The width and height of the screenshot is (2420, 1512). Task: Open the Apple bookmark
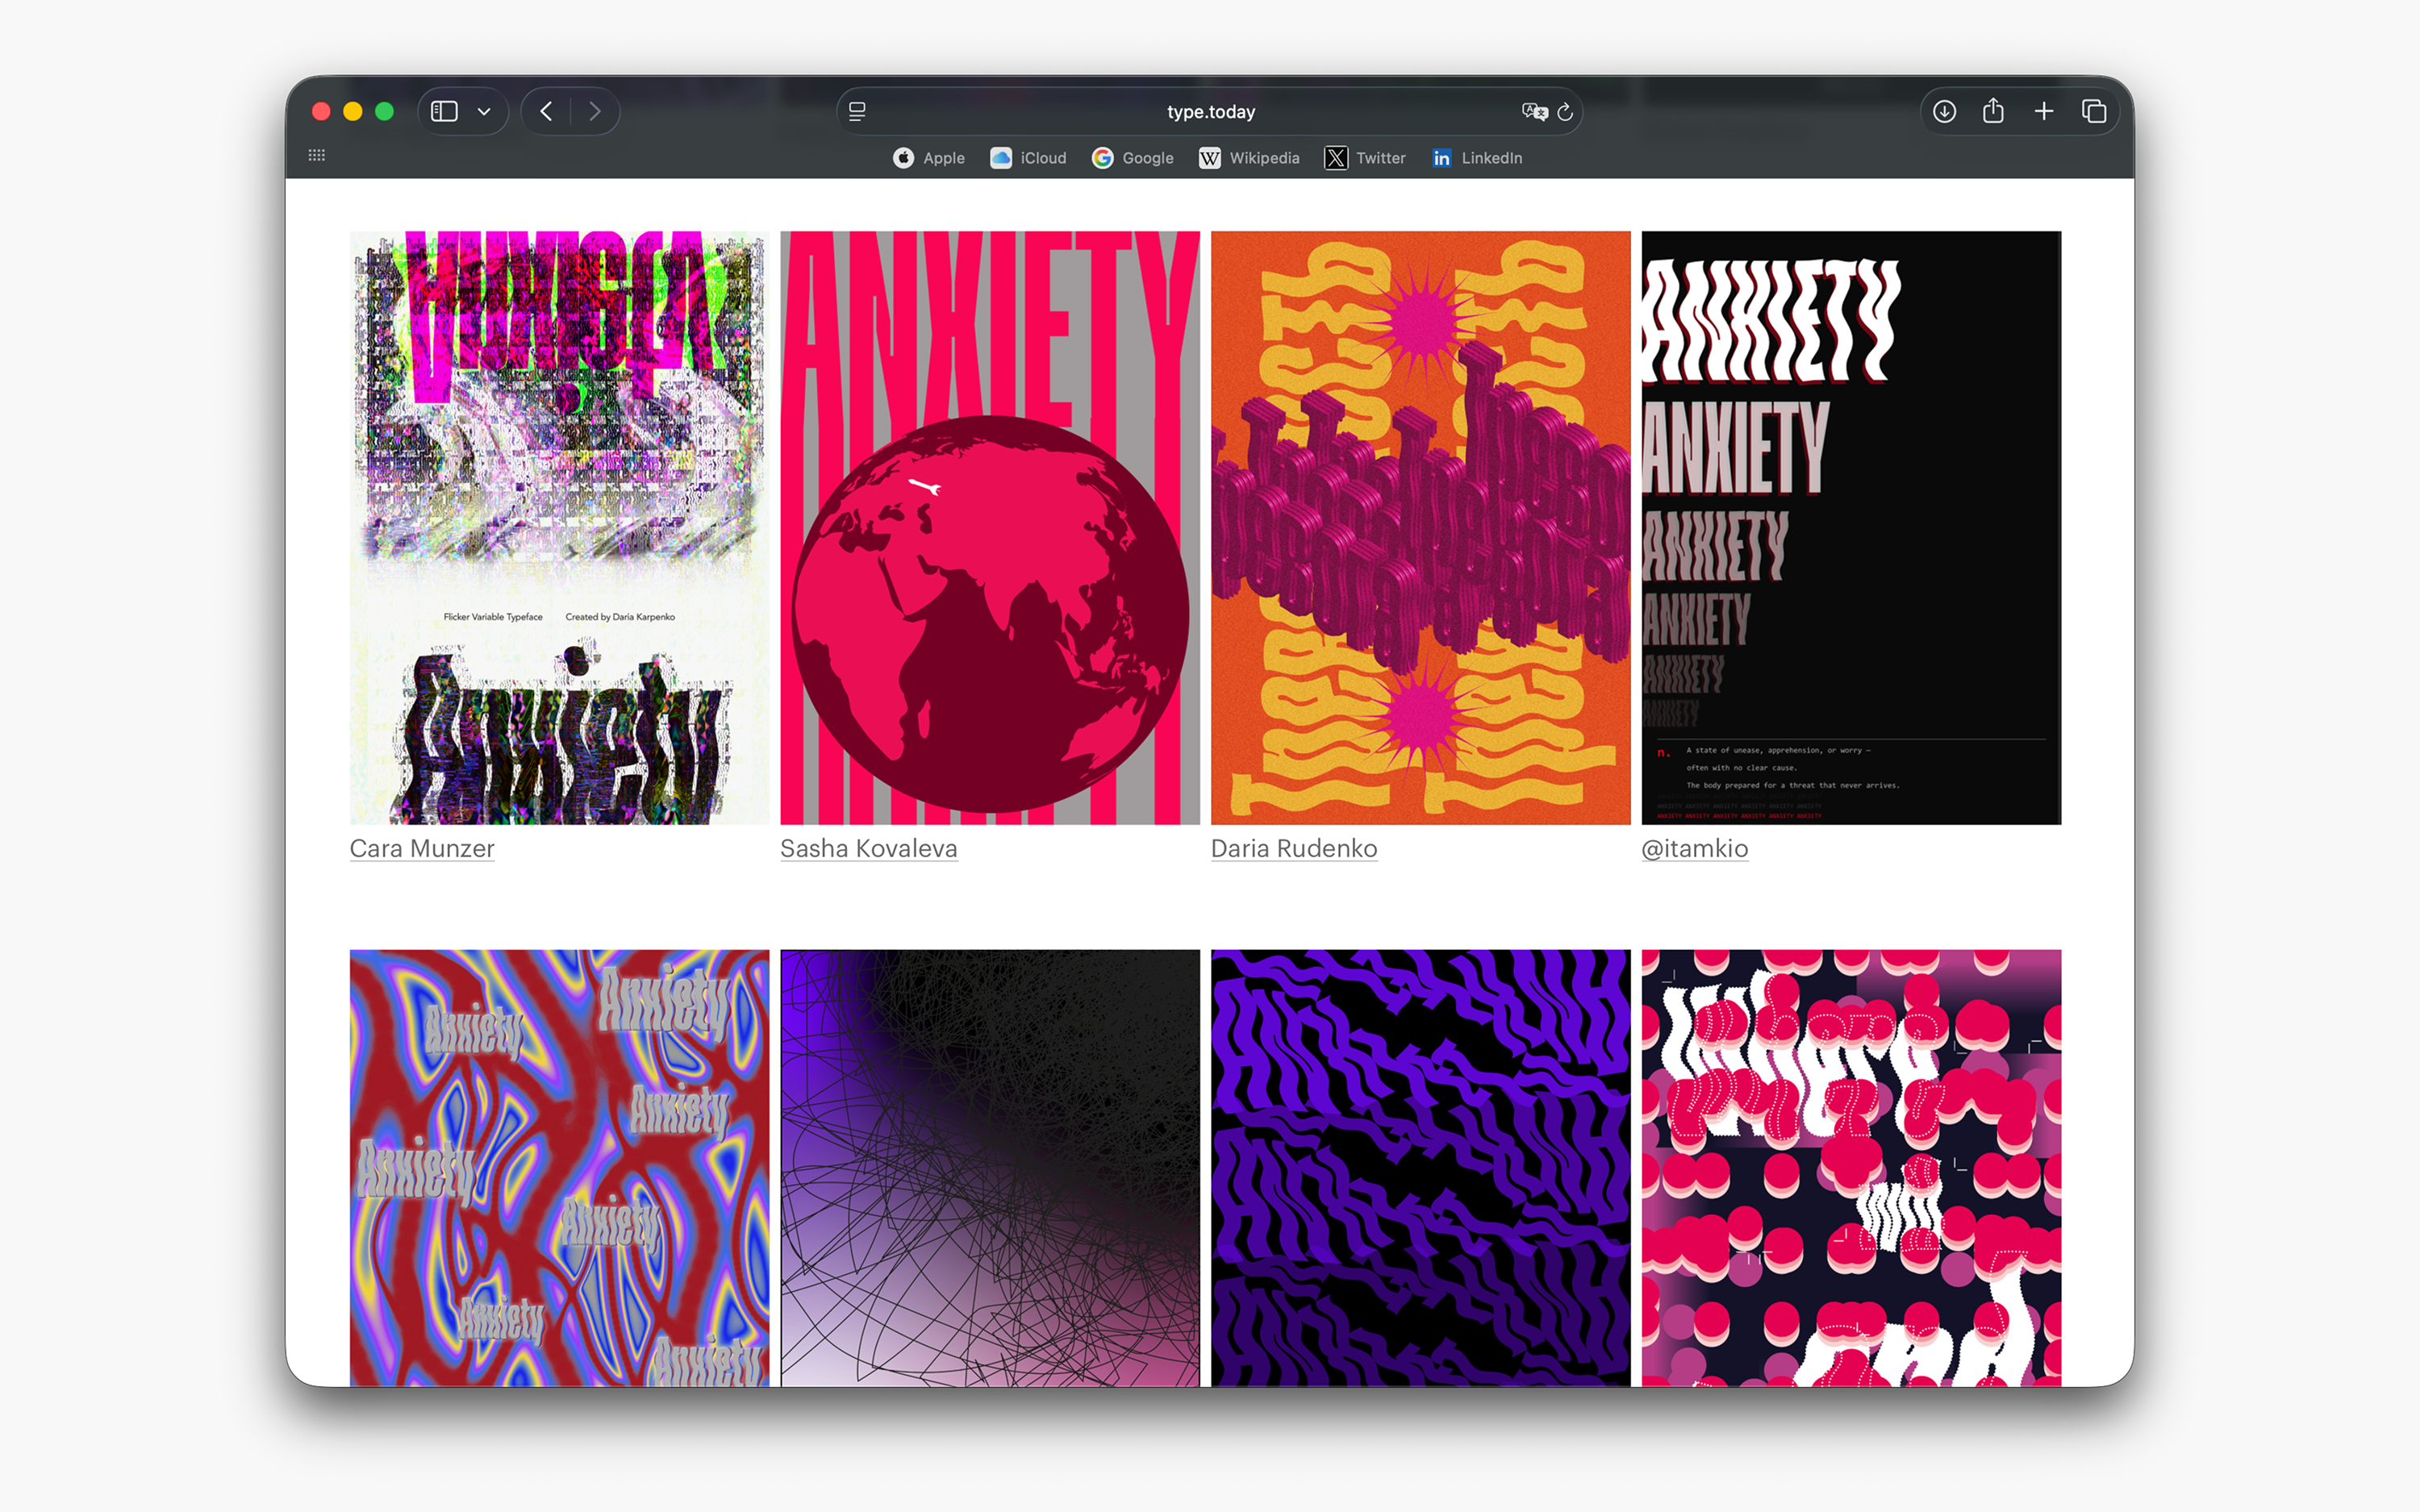[929, 158]
